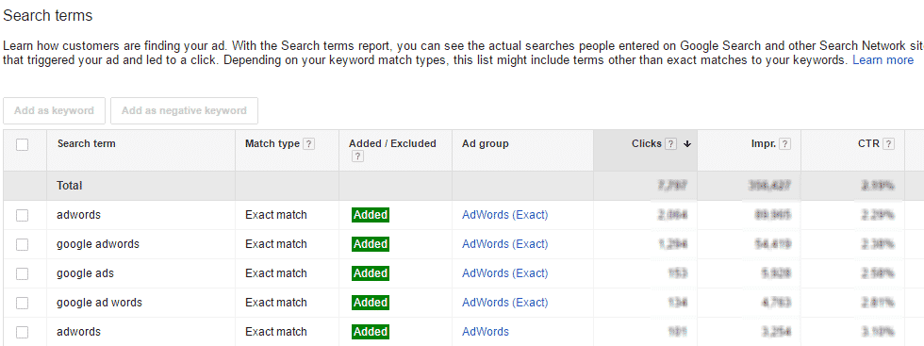The height and width of the screenshot is (346, 924).
Task: Click Added badge in google adwords row
Action: pos(371,244)
